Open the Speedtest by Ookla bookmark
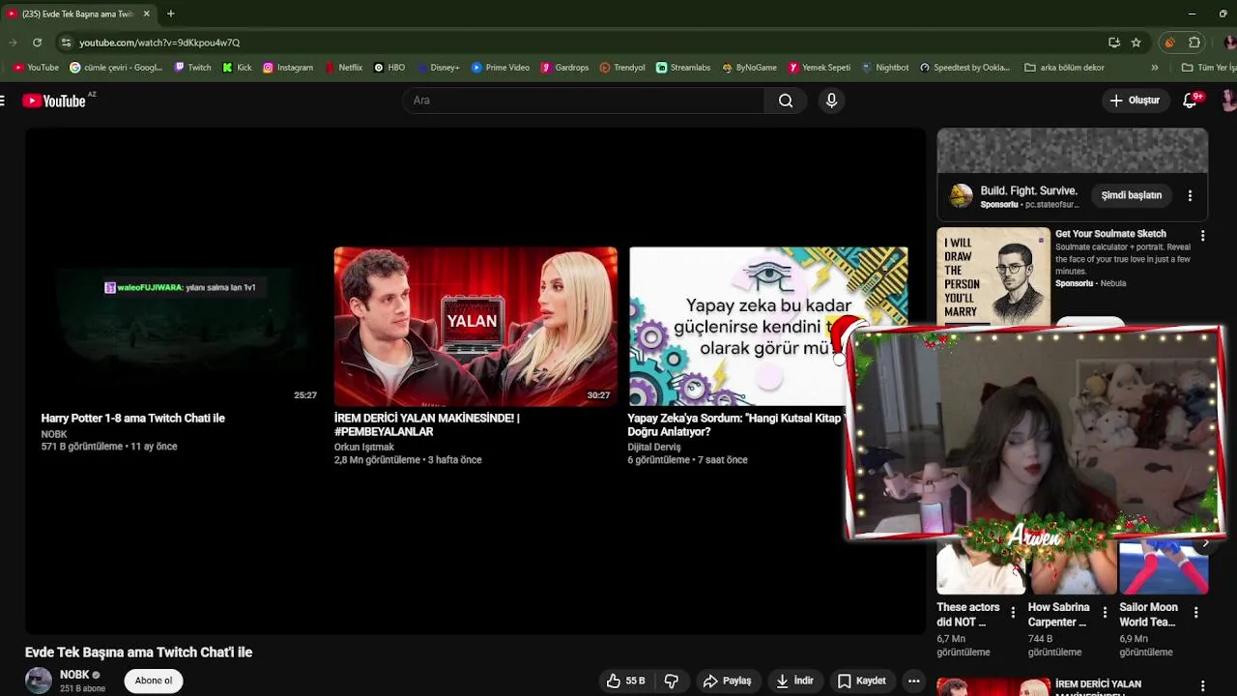The height and width of the screenshot is (696, 1237). pyautogui.click(x=964, y=68)
